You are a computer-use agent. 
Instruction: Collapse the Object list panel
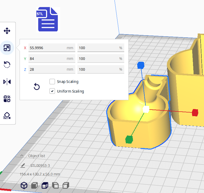click(x=22, y=156)
